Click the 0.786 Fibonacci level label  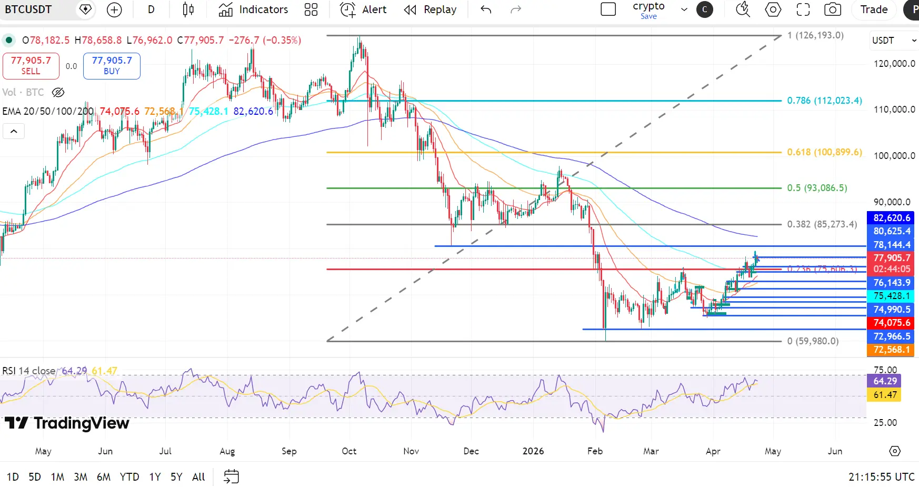coord(824,101)
